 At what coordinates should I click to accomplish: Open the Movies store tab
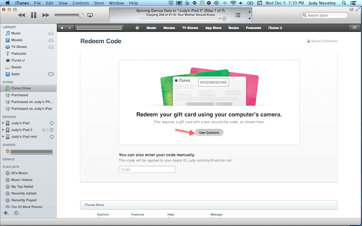click(x=169, y=28)
